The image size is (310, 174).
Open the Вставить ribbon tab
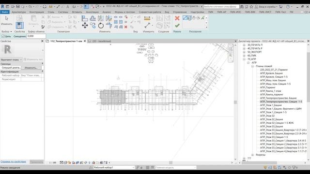tap(77, 12)
